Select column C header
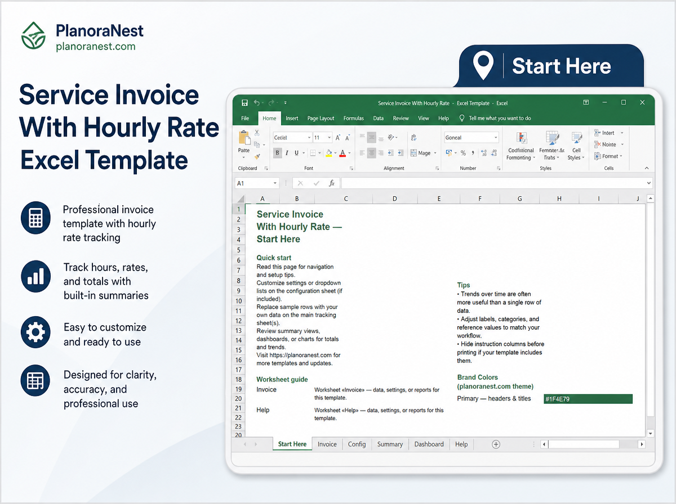The width and height of the screenshot is (676, 504). point(346,199)
